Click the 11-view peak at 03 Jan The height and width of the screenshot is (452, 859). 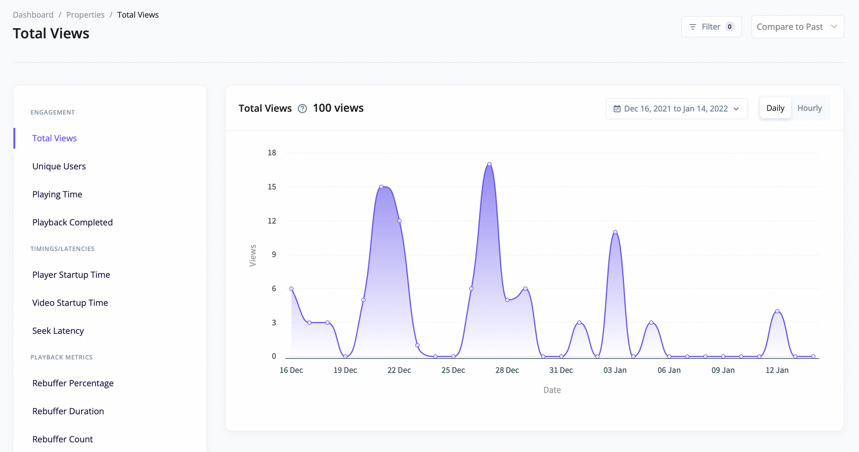pos(615,232)
